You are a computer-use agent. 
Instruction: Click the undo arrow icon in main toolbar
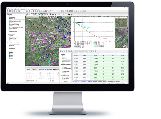click(x=48, y=11)
